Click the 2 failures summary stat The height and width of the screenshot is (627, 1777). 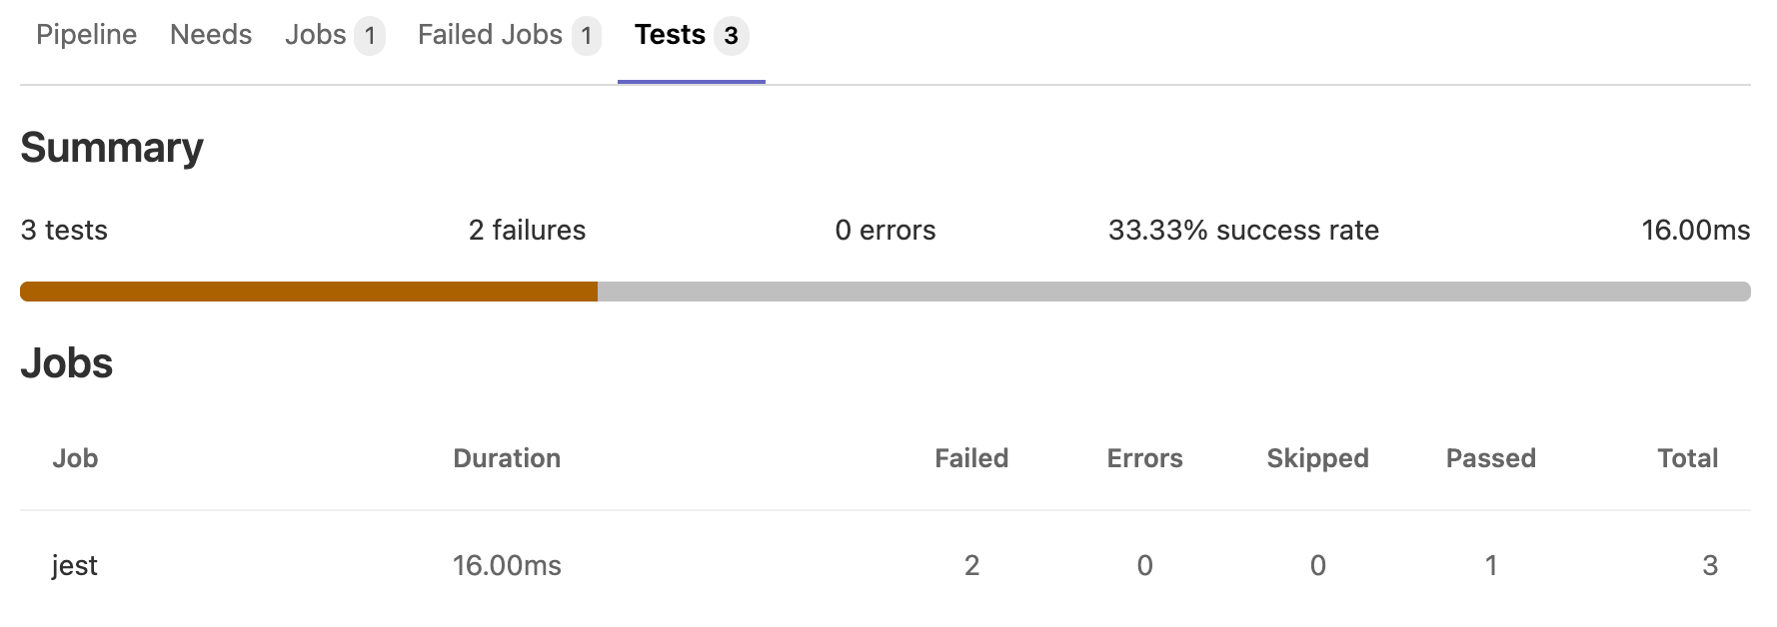(527, 230)
